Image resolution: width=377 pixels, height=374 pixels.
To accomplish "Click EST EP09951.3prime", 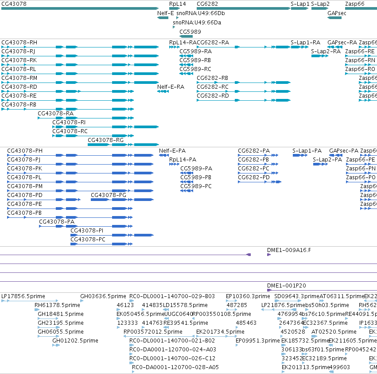I will pyautogui.click(x=258, y=341).
